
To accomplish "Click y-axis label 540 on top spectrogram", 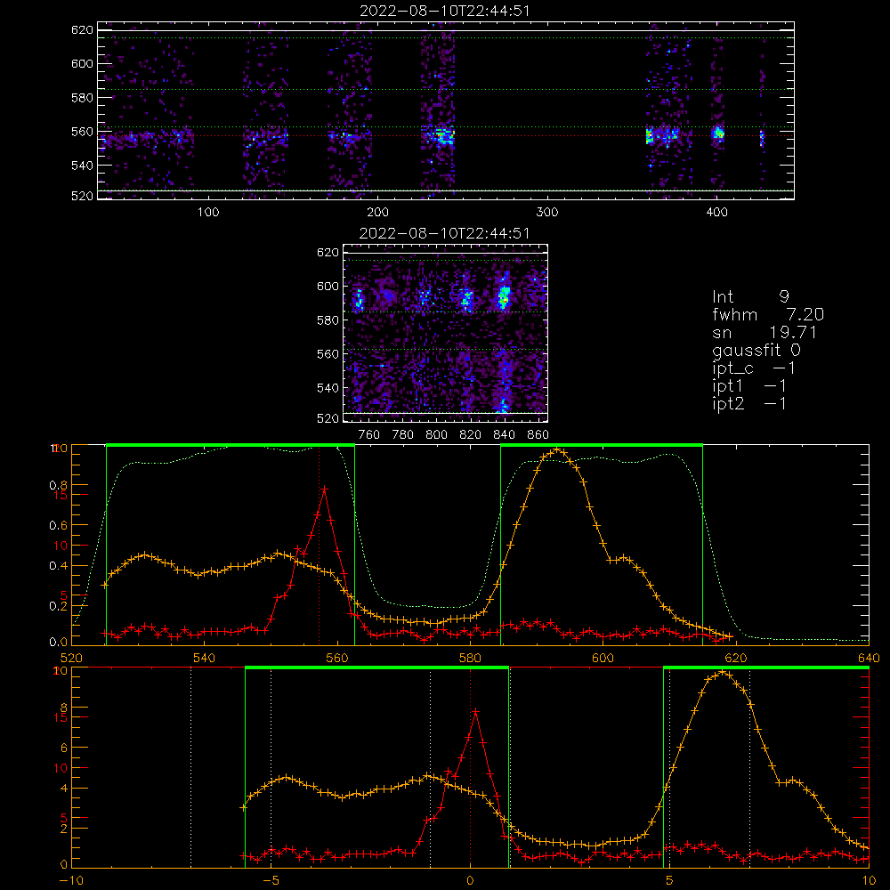I will pos(82,166).
